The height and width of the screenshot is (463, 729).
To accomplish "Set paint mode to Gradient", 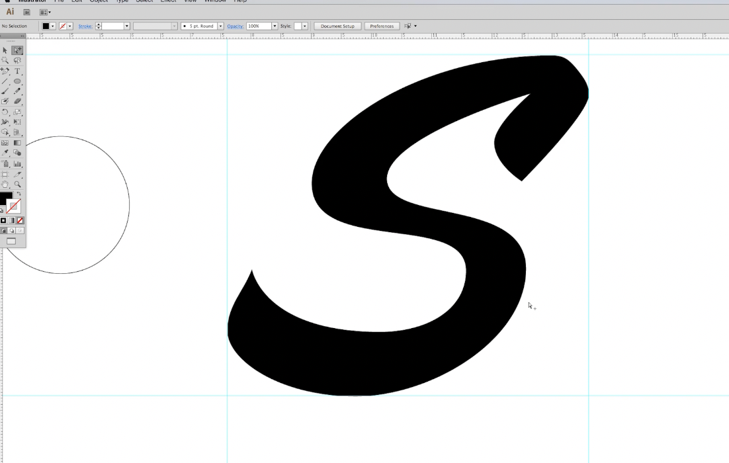I will pos(12,220).
